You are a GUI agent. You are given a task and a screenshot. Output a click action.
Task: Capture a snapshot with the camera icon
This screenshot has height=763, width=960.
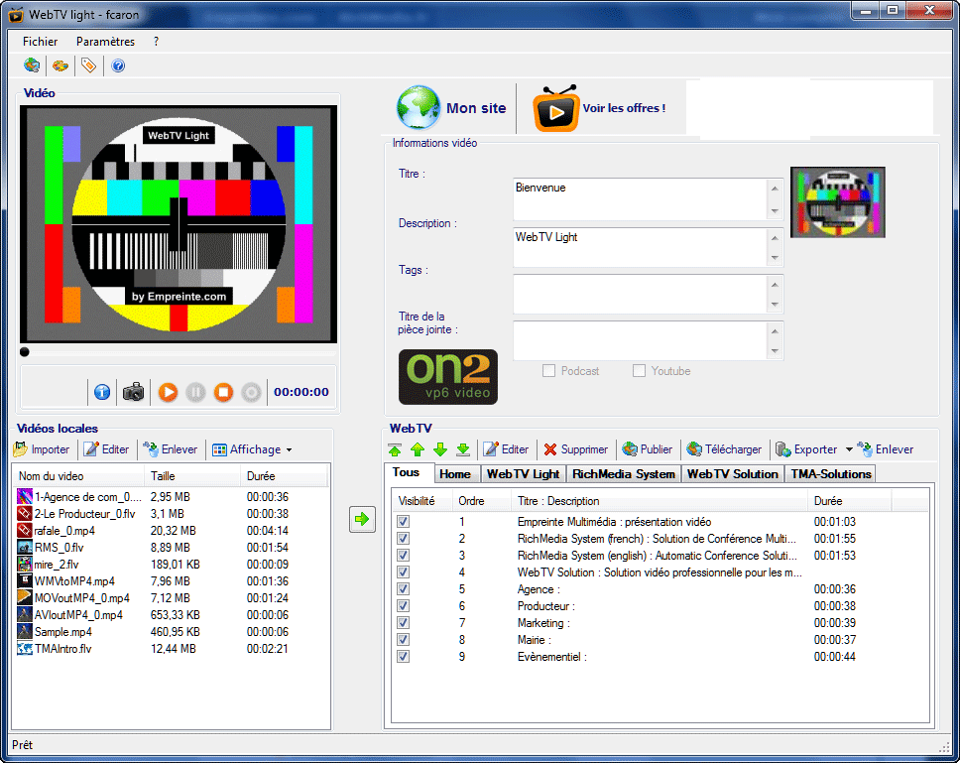[x=133, y=392]
